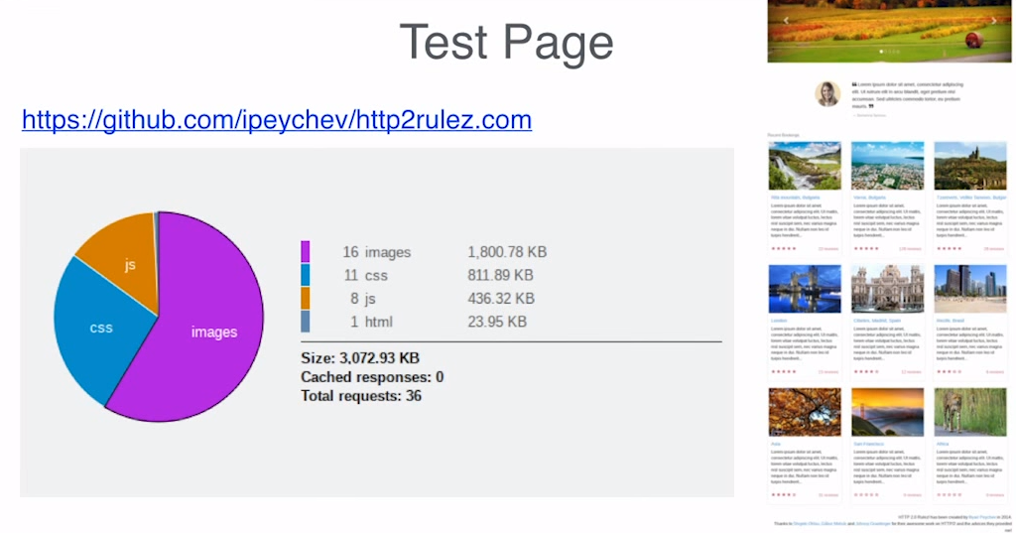
Task: Click the '1 html' legend label
Action: (x=371, y=323)
